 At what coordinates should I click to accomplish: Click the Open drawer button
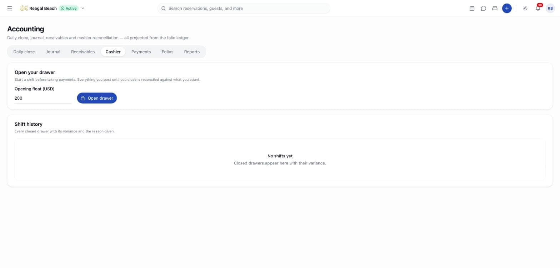[97, 98]
